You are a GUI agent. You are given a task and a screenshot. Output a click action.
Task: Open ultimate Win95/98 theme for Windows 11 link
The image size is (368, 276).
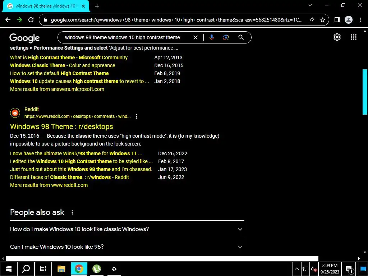[76, 153]
